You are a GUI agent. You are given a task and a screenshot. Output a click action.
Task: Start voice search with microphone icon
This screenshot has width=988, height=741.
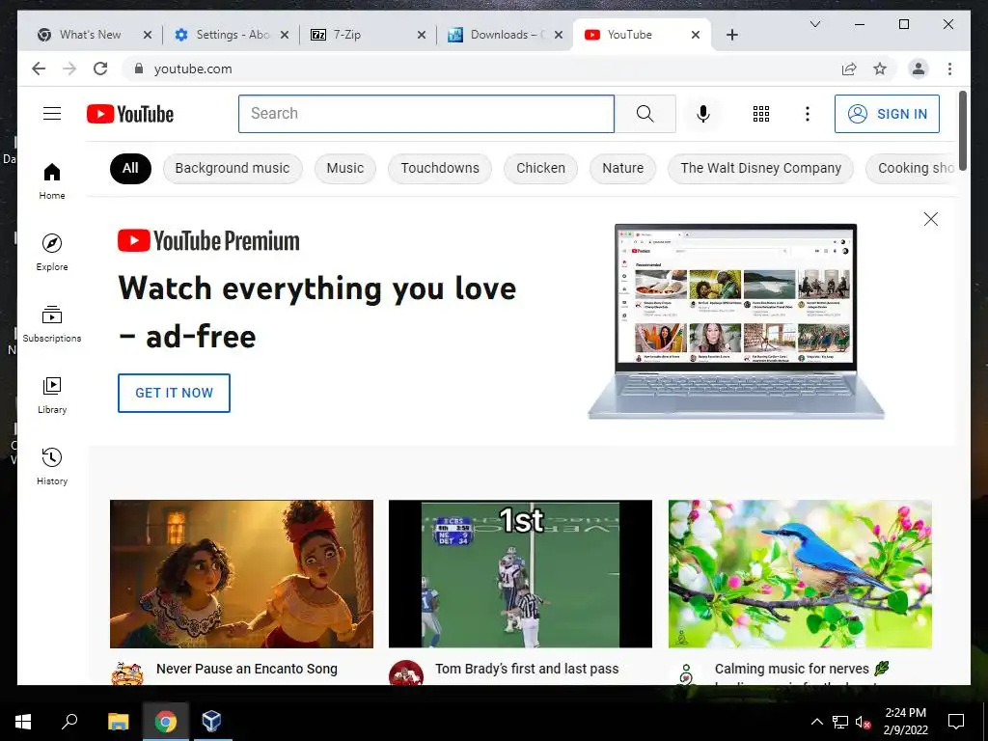tap(703, 114)
